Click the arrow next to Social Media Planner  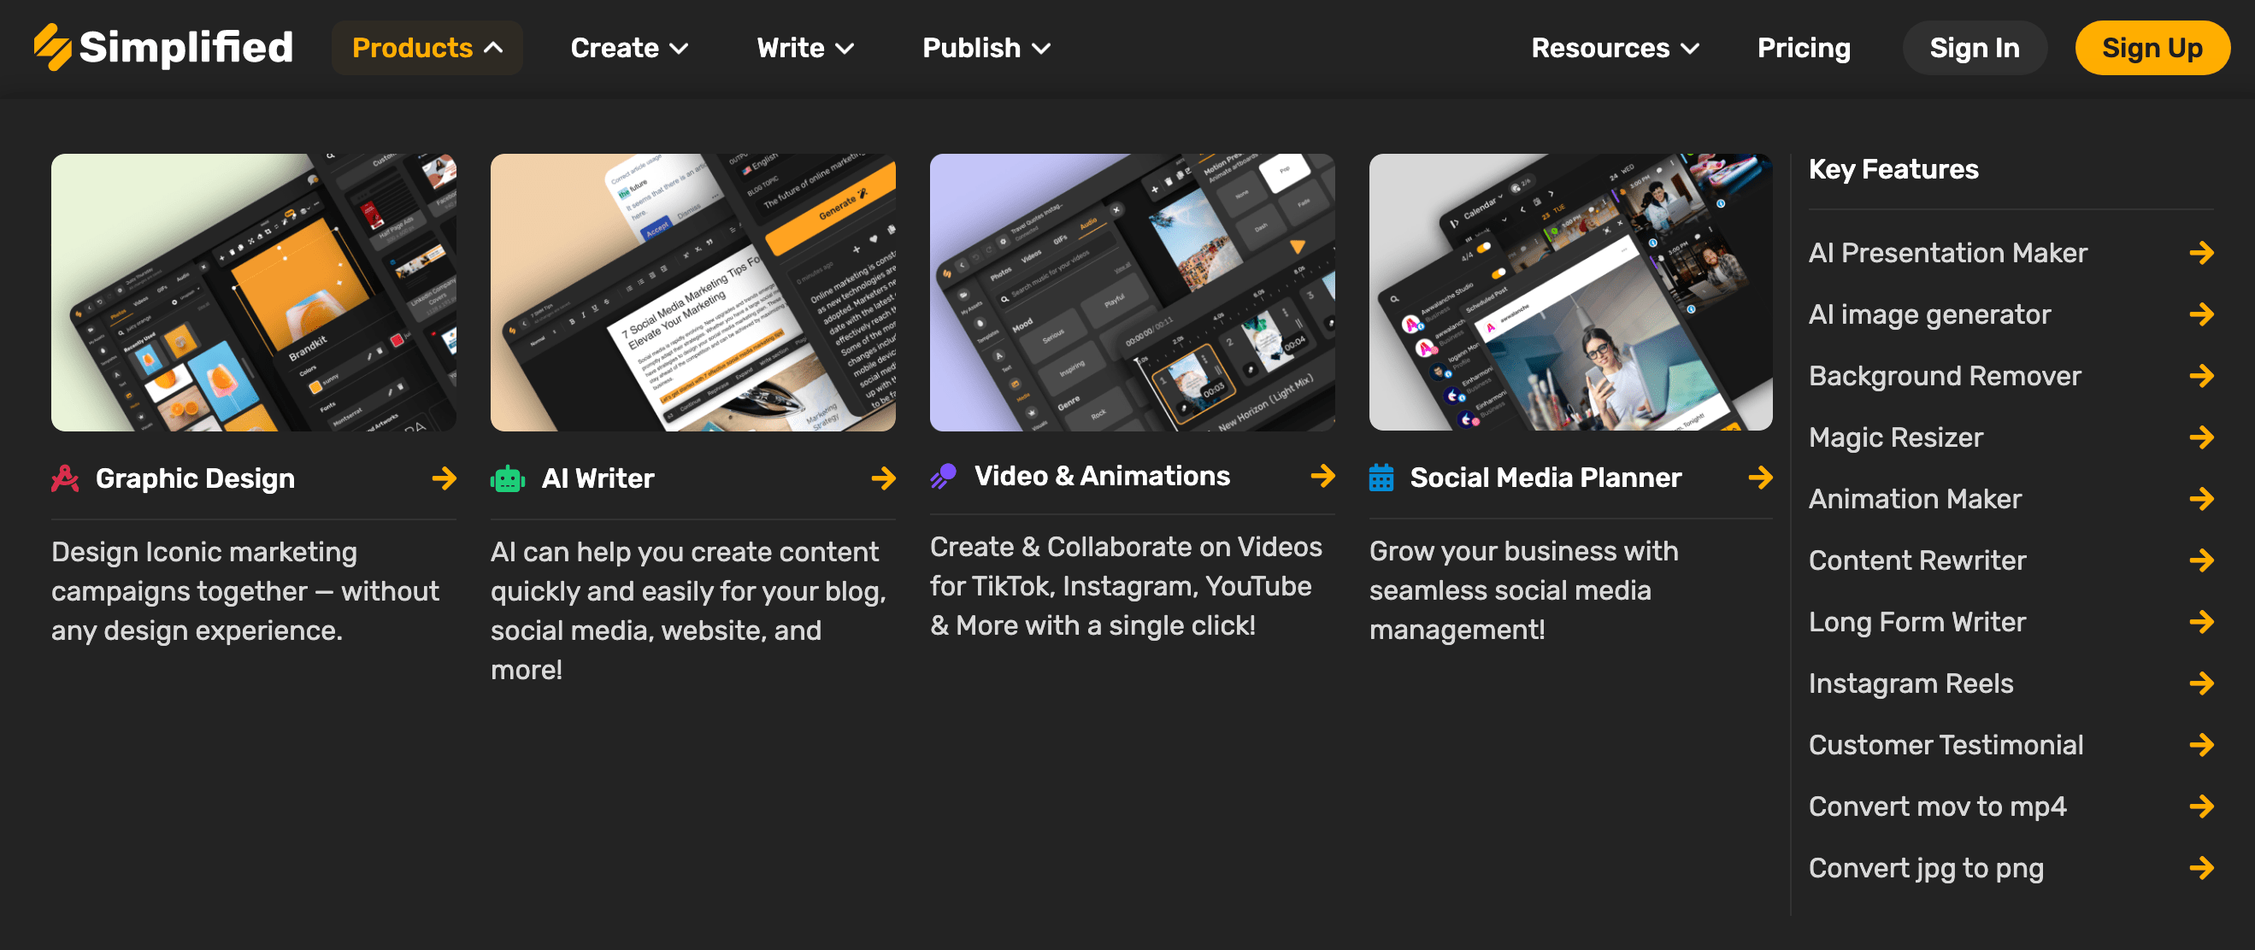pos(1760,478)
